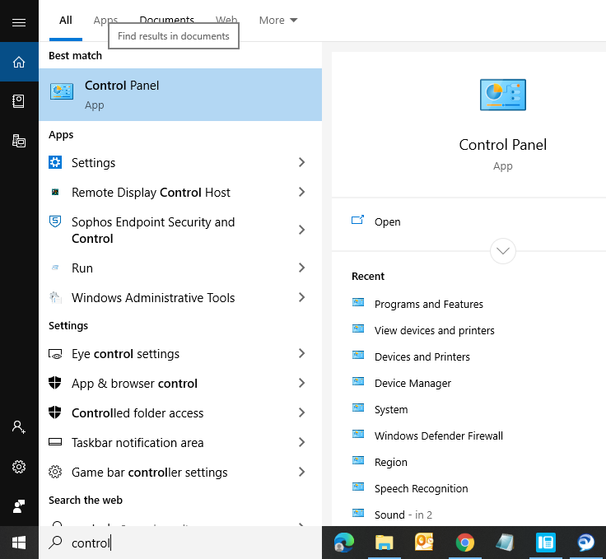Viewport: 606px width, 559px height.
Task: Click the Run app icon
Action: coord(55,268)
